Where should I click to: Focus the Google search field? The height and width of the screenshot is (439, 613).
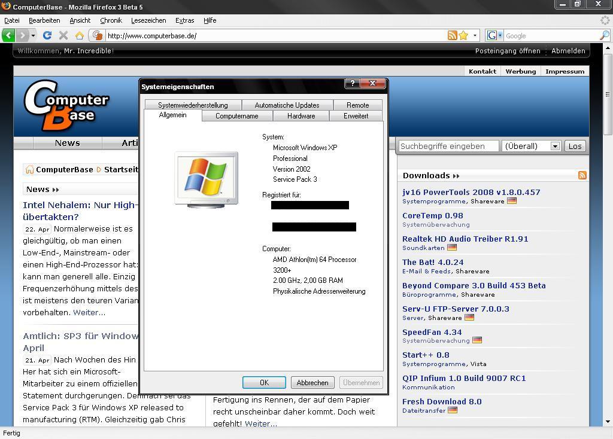pyautogui.click(x=551, y=35)
